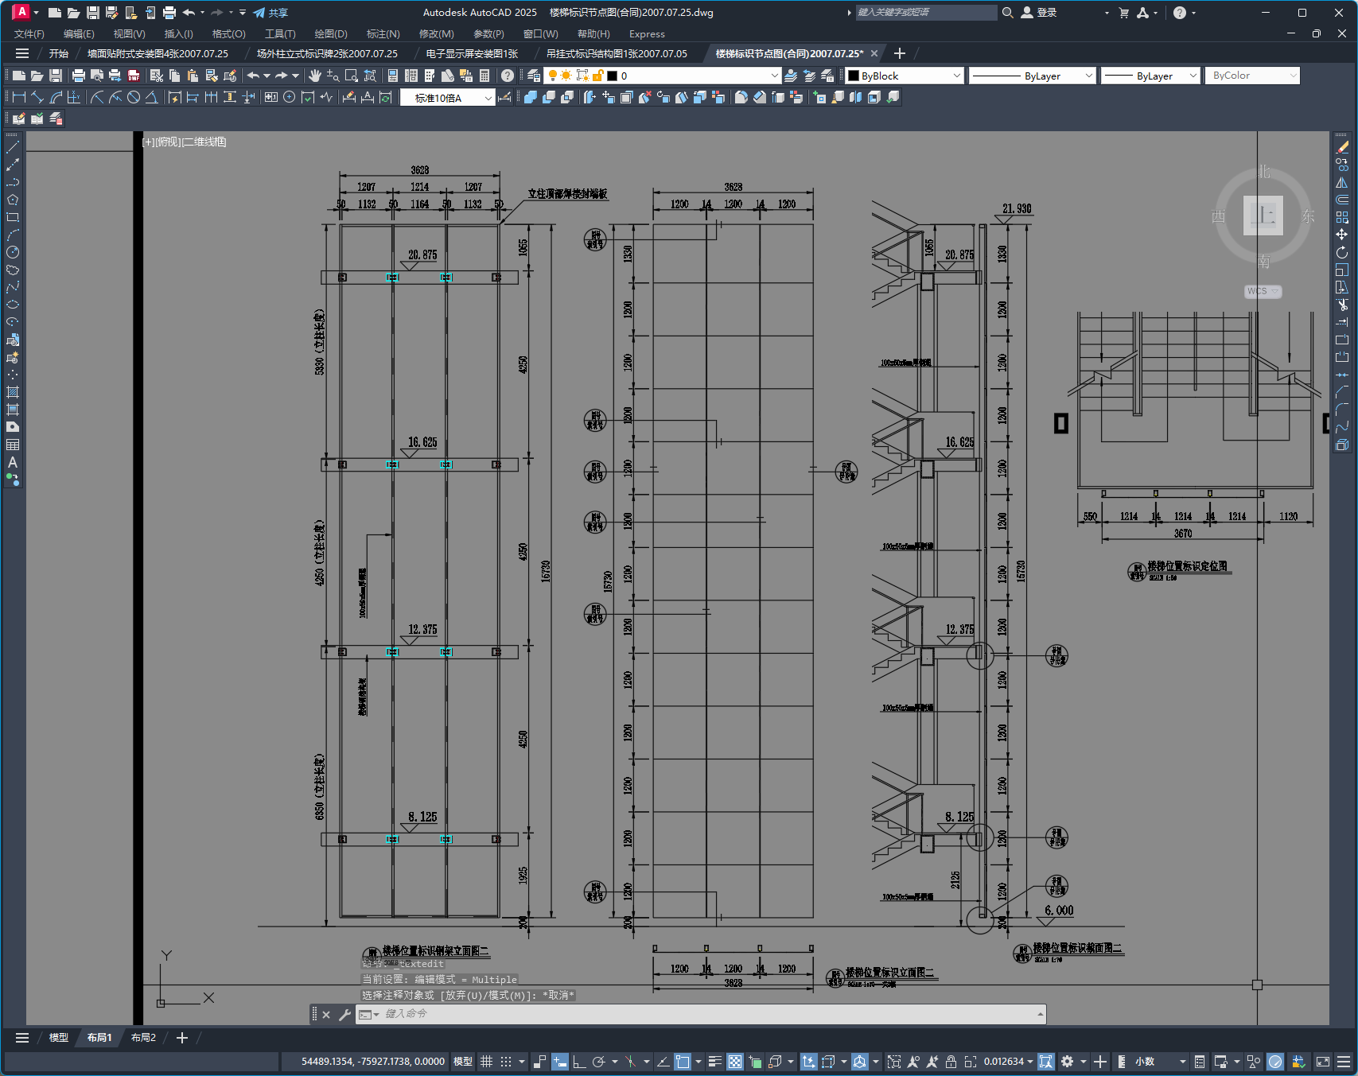The image size is (1358, 1076).
Task: Open the 文件(F) menu
Action: 29,33
